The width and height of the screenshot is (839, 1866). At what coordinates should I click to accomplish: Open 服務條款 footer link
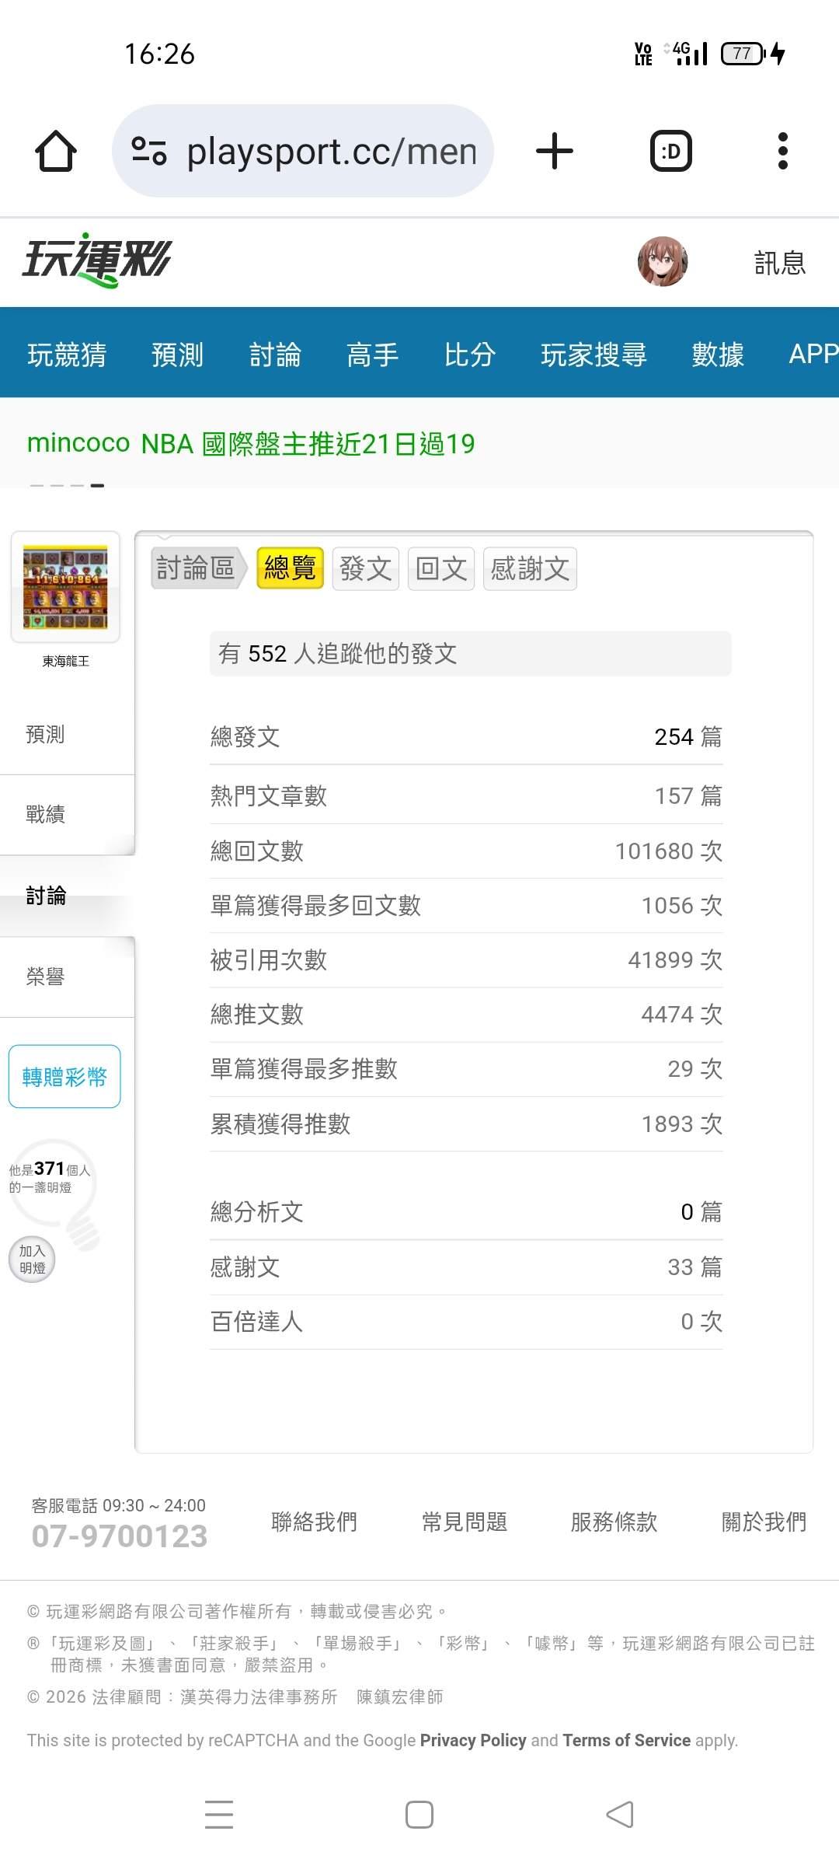(614, 1522)
